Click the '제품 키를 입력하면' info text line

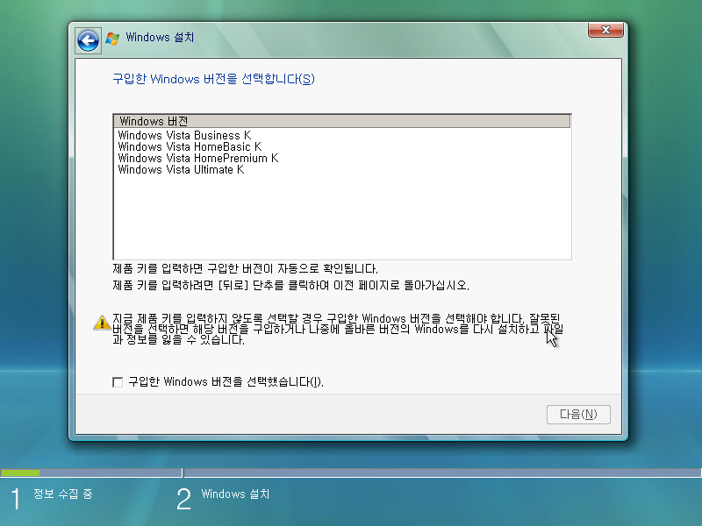click(245, 269)
